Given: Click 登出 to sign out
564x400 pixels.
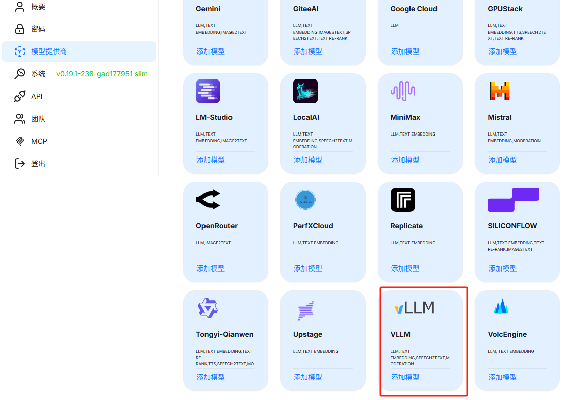Looking at the screenshot, I should (79, 164).
